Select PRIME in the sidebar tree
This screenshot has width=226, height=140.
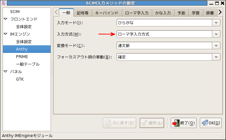22,56
